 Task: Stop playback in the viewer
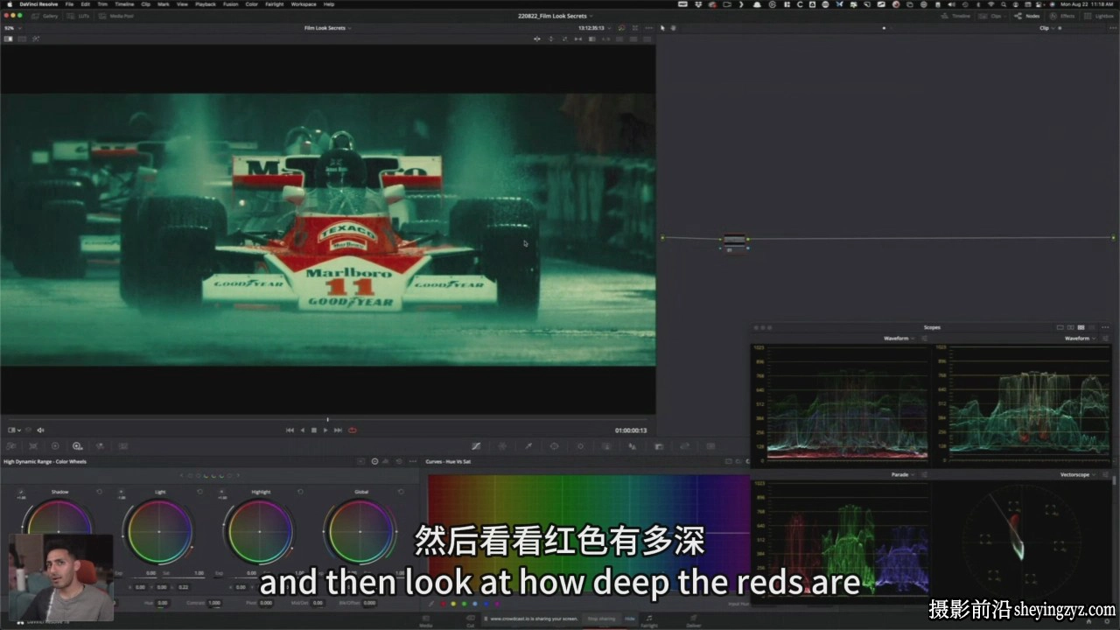(314, 430)
